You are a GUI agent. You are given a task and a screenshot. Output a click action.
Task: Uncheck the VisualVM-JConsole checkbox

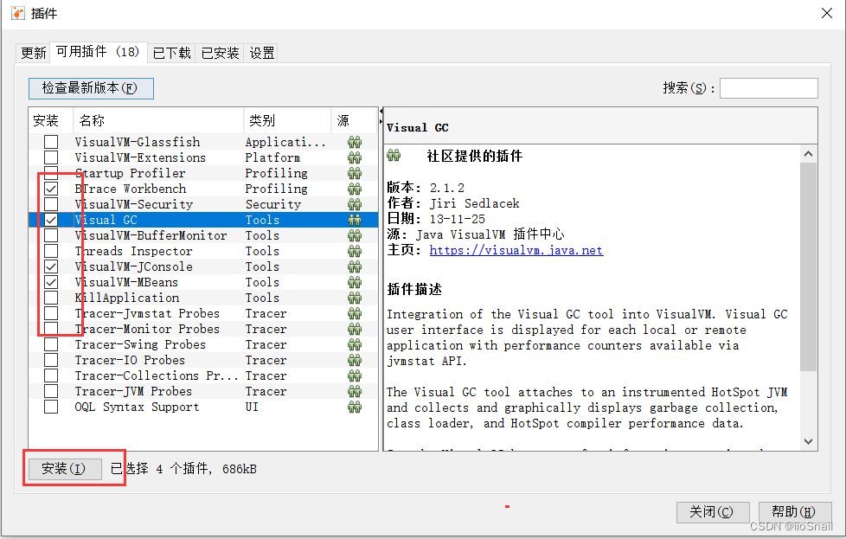[x=51, y=266]
